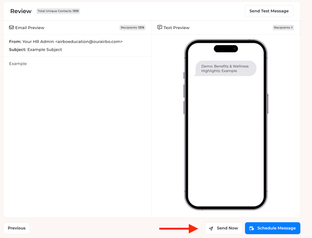The image size is (312, 238).
Task: Click the Review page title
Action: pyautogui.click(x=21, y=11)
